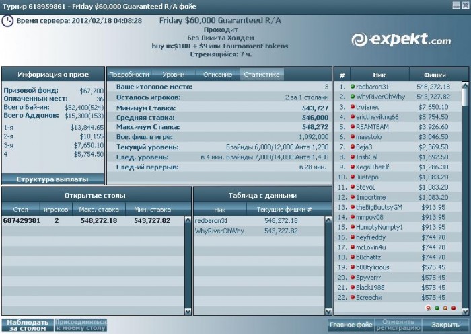Select WhyRiverOhWhy row in Таблица с данными
The image size is (471, 334).
coord(259,231)
